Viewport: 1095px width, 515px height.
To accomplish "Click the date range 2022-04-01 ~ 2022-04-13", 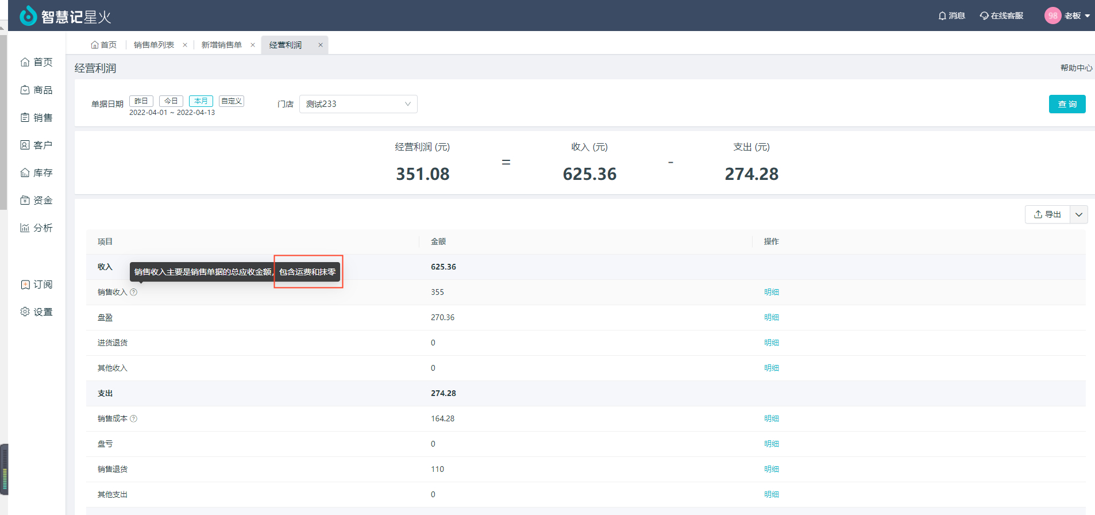I will point(172,113).
